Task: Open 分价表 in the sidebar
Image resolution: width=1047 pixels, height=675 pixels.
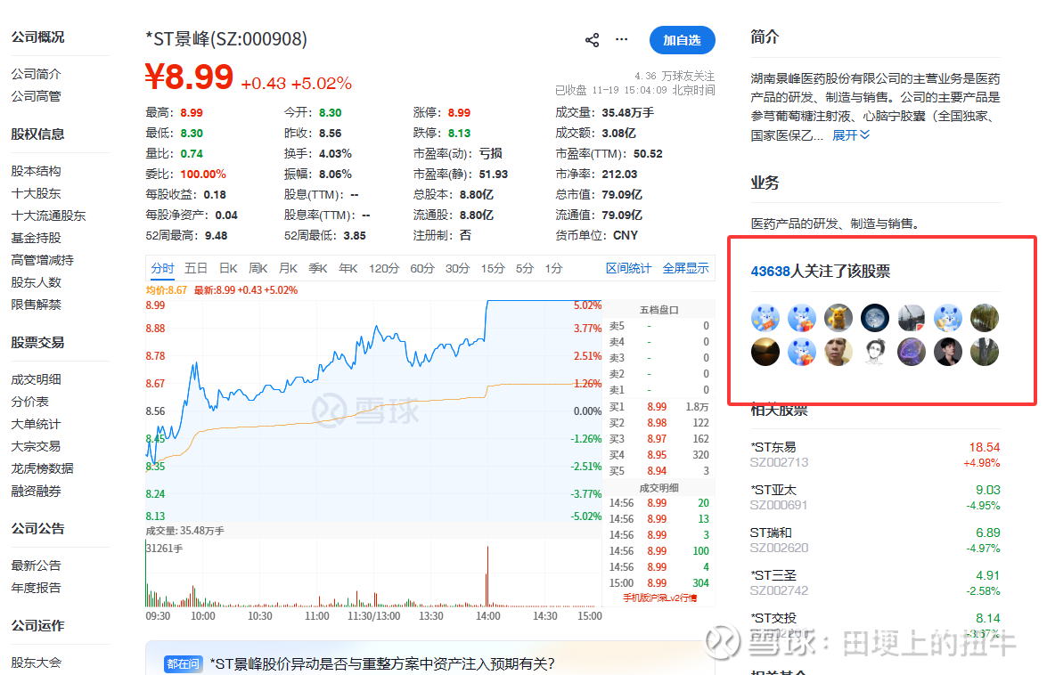Action: click(x=30, y=402)
